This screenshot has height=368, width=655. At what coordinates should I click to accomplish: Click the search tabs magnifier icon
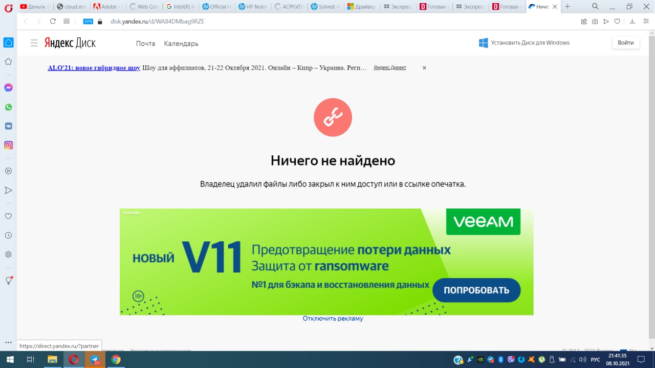coord(595,7)
